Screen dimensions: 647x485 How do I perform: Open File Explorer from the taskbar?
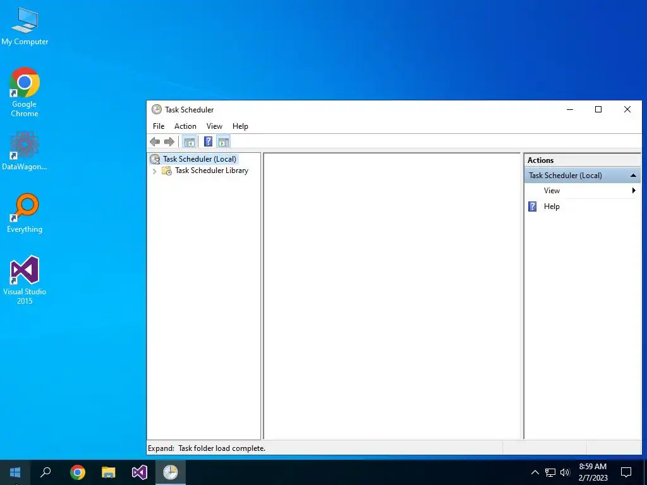[x=109, y=472]
